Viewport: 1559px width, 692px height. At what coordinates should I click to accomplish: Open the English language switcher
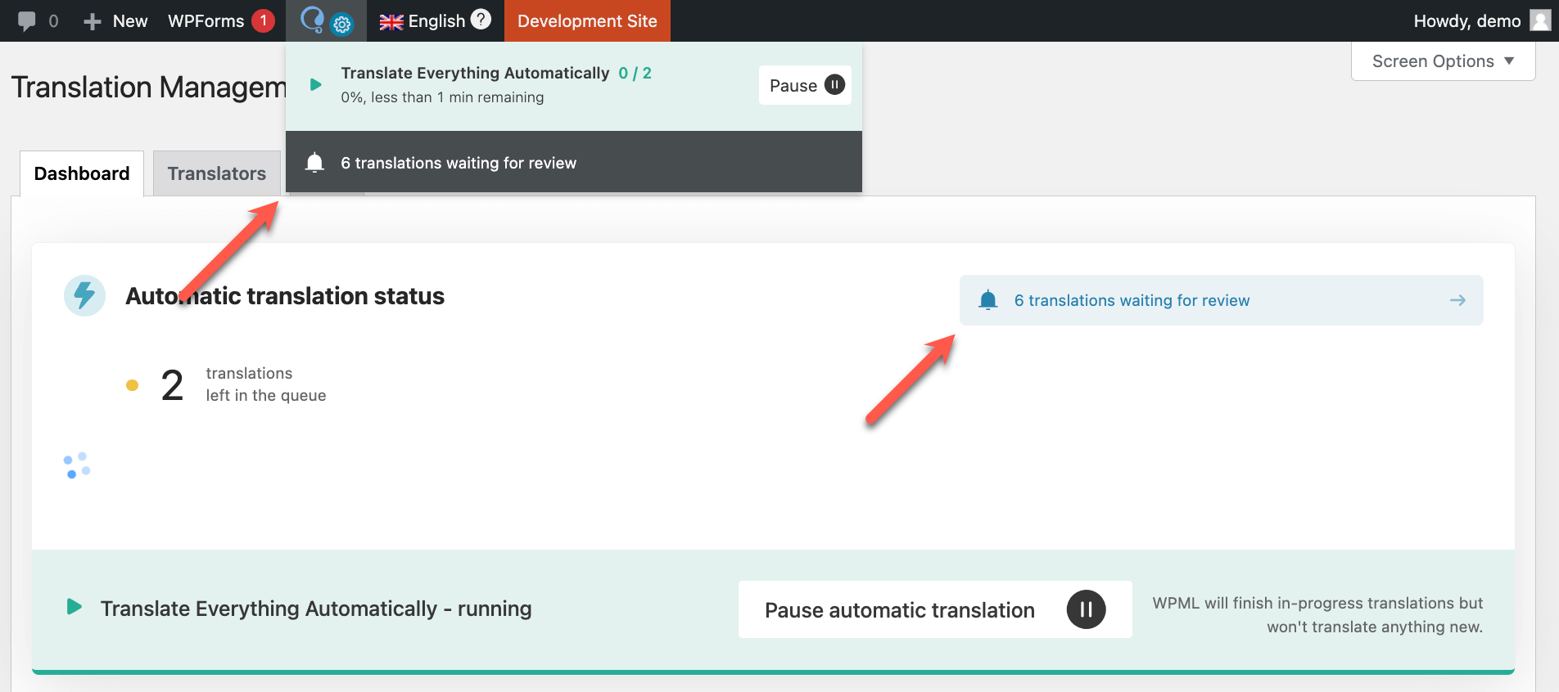(423, 21)
